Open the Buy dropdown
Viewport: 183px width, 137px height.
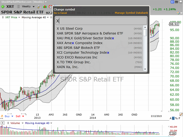coord(13,116)
